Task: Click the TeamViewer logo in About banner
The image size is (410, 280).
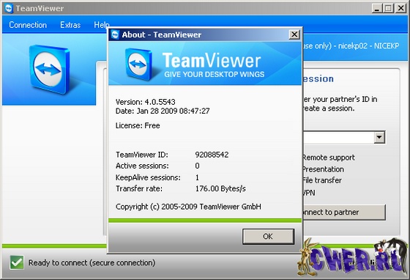Action: pyautogui.click(x=138, y=64)
